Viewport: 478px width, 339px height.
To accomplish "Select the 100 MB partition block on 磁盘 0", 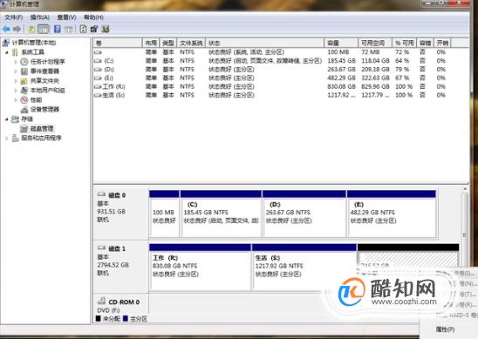I will coord(164,214).
